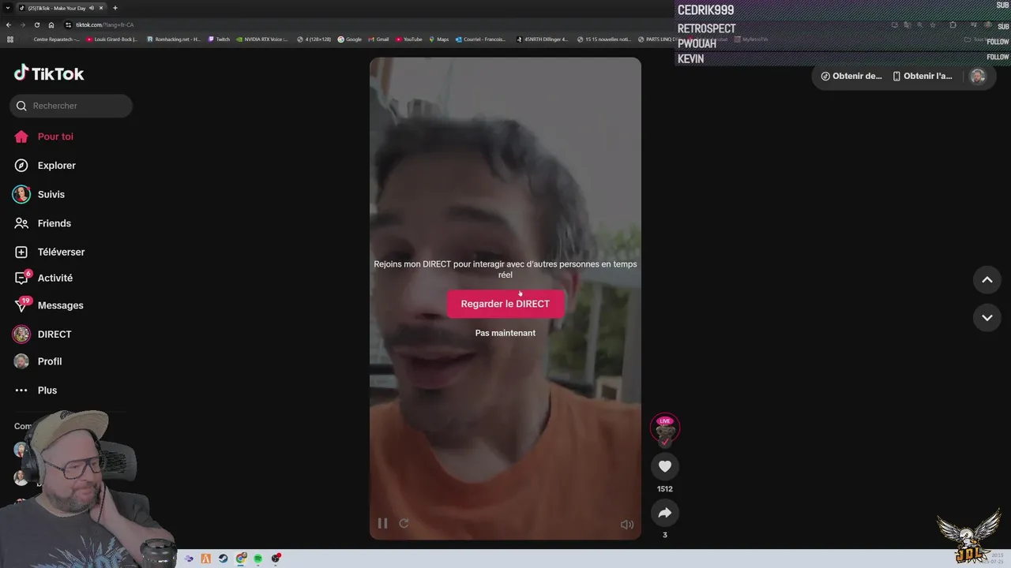Close the TikTok browser tab
Screen dimensions: 1011x568
pos(101,8)
